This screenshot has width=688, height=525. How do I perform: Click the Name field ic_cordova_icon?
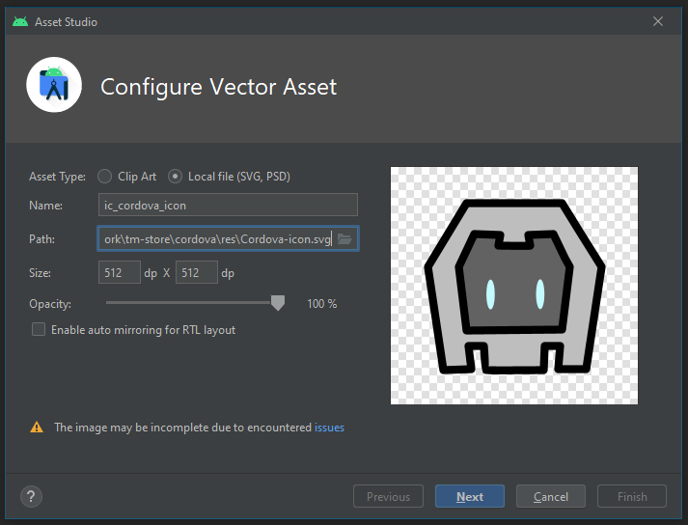(x=228, y=205)
